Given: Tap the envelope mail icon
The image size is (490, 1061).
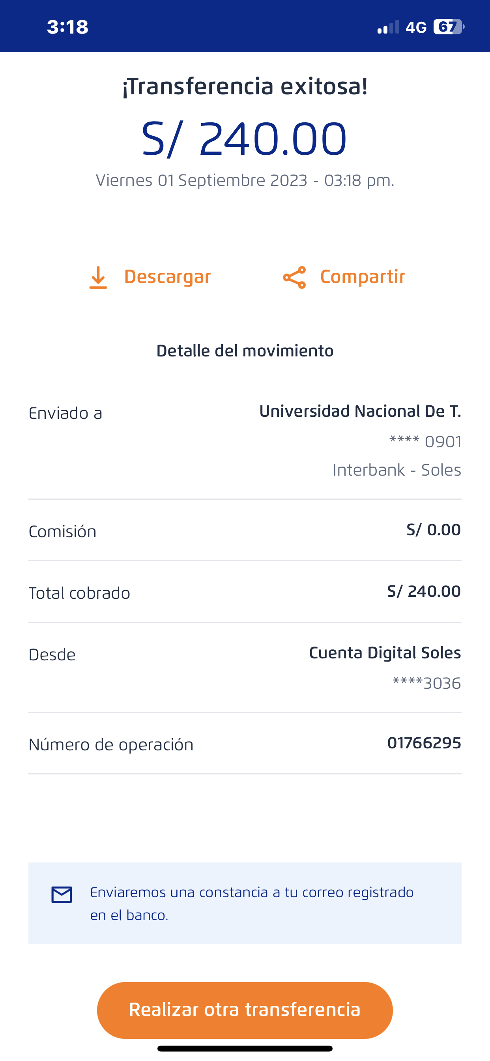Looking at the screenshot, I should [x=62, y=894].
